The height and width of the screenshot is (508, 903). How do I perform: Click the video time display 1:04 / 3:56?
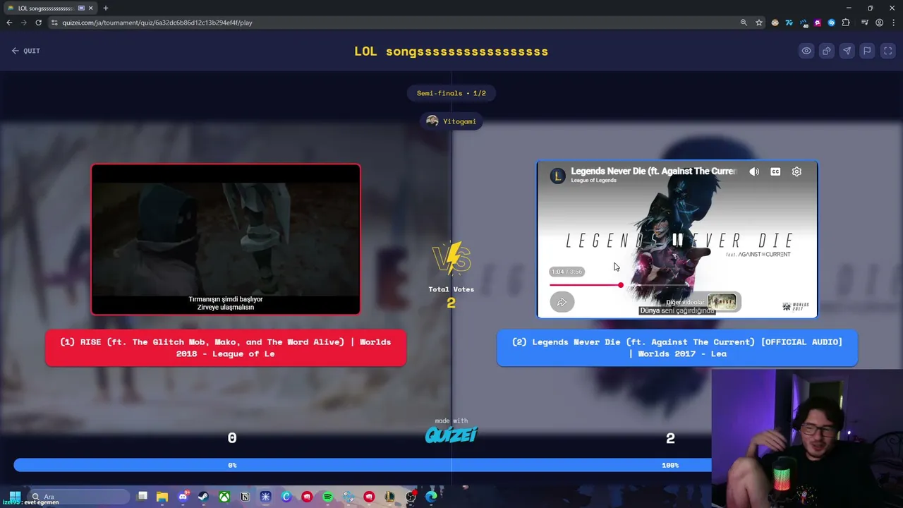567,272
